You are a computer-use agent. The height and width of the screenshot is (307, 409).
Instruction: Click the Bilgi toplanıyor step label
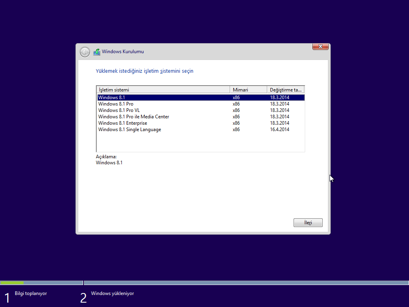click(31, 293)
